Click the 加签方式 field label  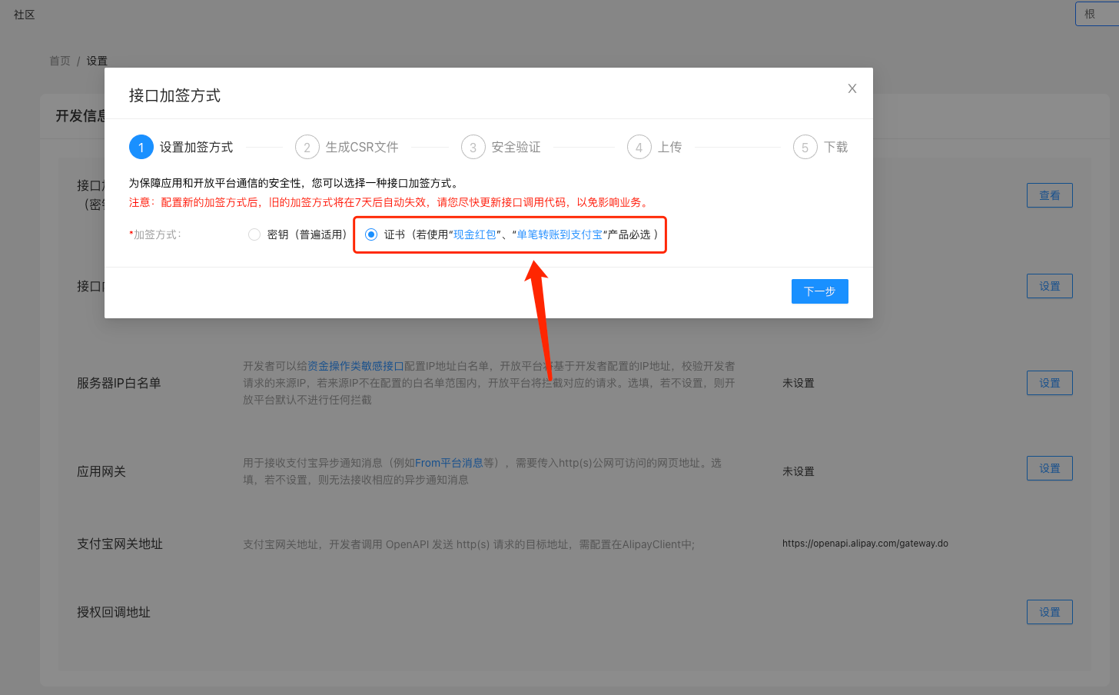[x=156, y=234]
